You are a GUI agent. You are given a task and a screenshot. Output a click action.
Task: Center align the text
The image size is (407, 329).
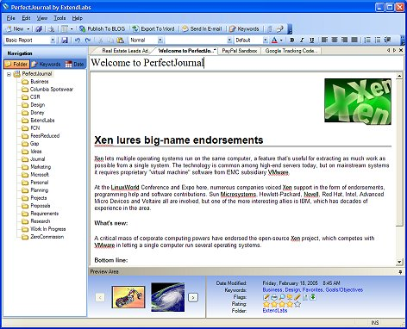[x=335, y=40]
